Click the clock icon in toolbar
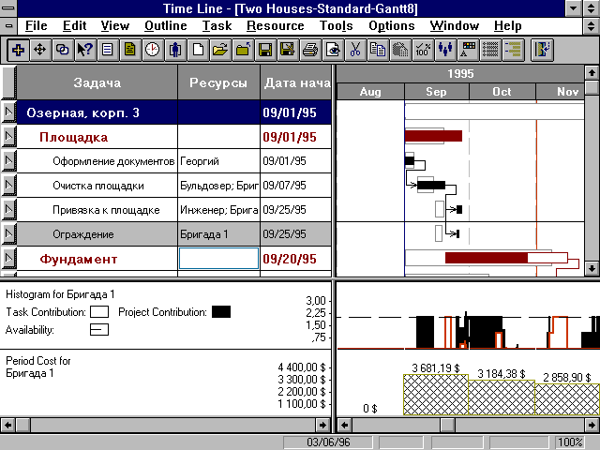 [x=152, y=48]
